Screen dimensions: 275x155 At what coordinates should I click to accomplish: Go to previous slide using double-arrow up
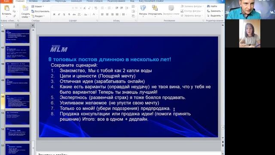(223, 142)
